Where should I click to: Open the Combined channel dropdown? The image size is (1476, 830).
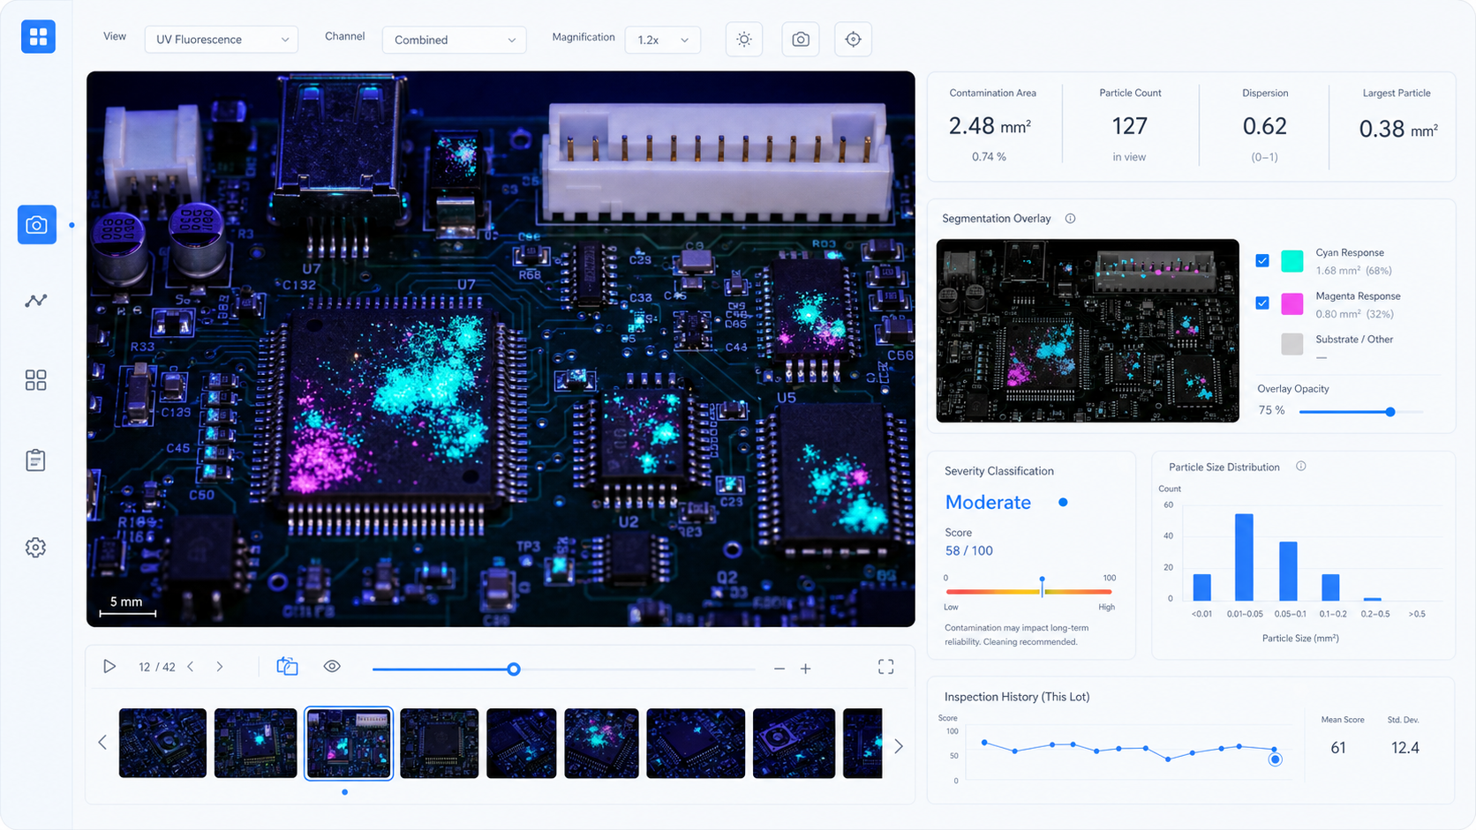454,40
